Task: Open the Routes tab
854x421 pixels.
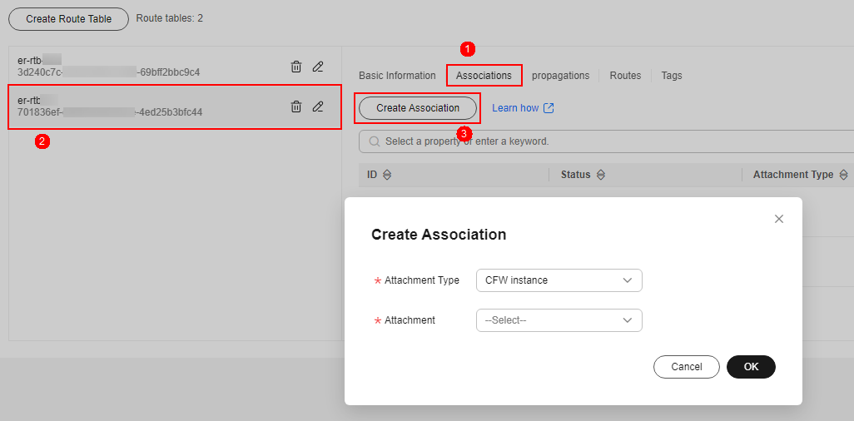Action: tap(625, 76)
